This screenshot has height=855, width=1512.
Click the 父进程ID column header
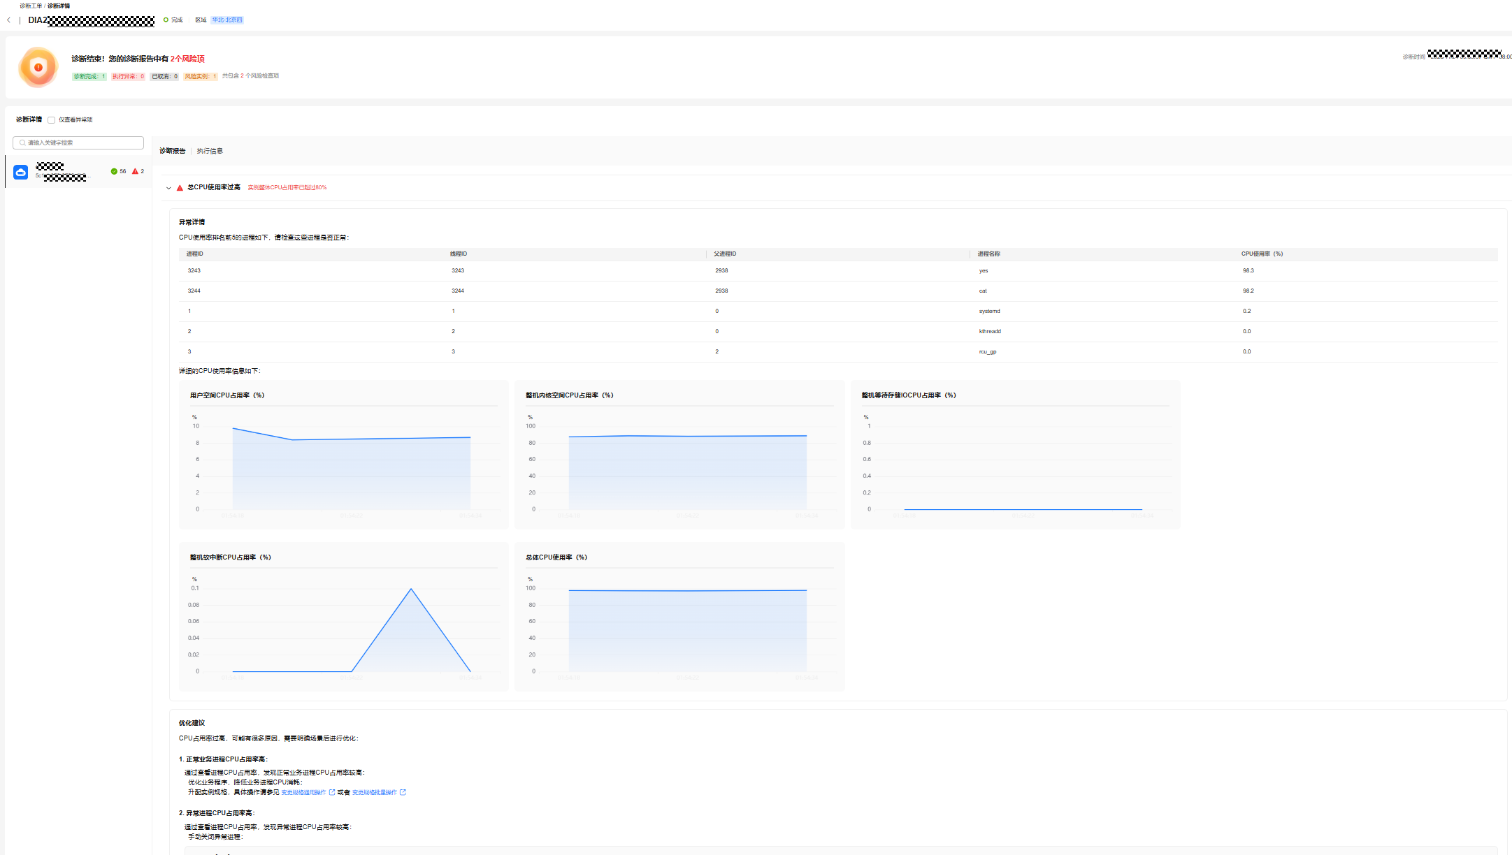(725, 254)
